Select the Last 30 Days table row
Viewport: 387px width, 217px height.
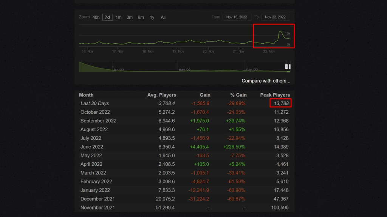94,103
